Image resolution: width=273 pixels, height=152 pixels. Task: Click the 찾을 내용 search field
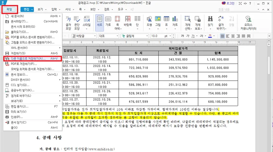click(239, 10)
